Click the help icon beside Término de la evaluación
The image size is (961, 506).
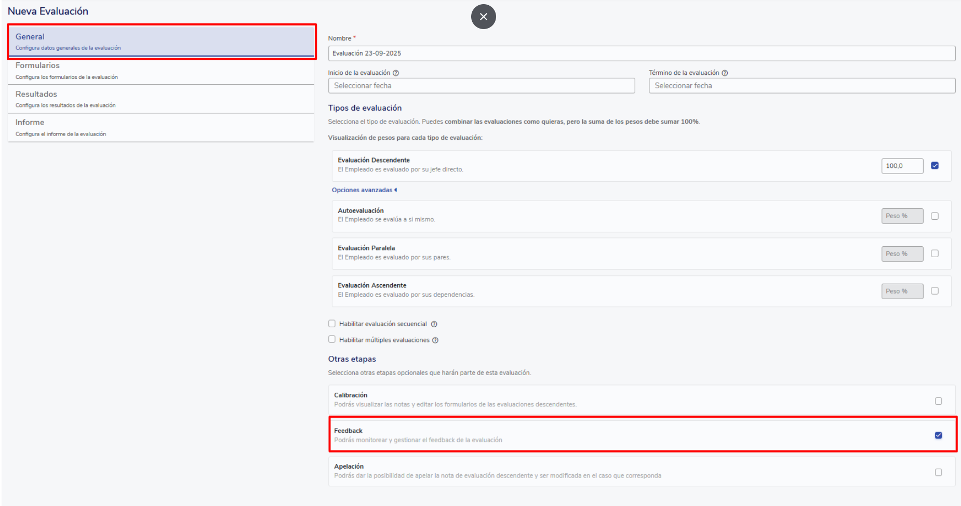pyautogui.click(x=725, y=73)
